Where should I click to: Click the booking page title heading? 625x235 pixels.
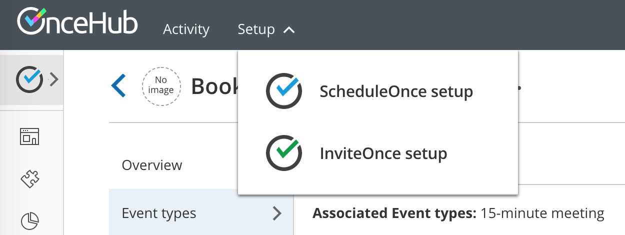214,86
